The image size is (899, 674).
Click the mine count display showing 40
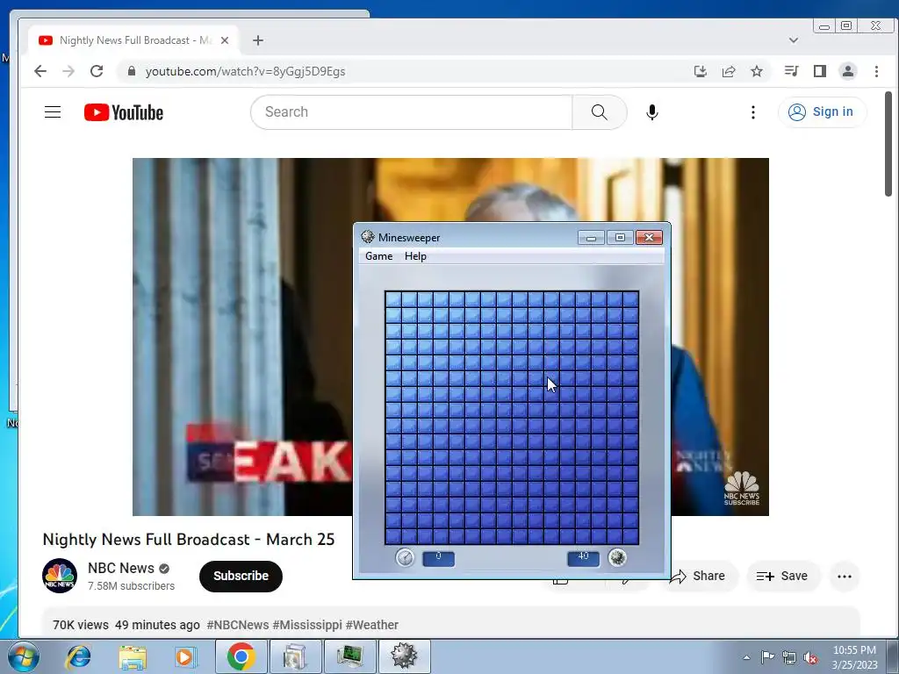pyautogui.click(x=583, y=558)
